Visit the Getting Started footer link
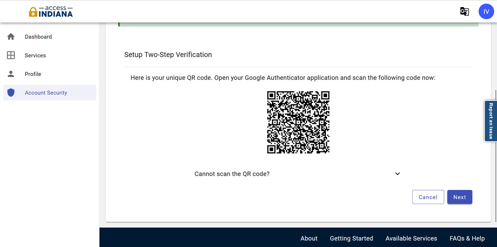Image resolution: width=497 pixels, height=247 pixels. pyautogui.click(x=351, y=239)
